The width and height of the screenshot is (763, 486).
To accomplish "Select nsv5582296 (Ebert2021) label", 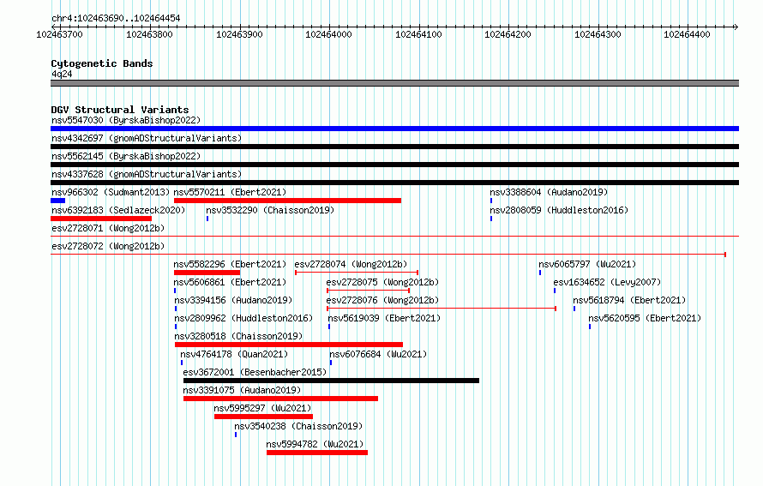I will pyautogui.click(x=230, y=264).
